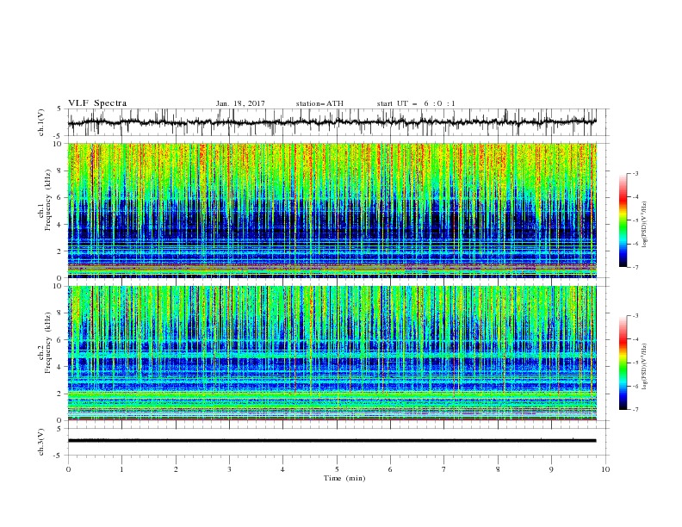Click the ch.3 flat waveform trace
Image resolution: width=682 pixels, height=527 pixels.
(x=332, y=441)
